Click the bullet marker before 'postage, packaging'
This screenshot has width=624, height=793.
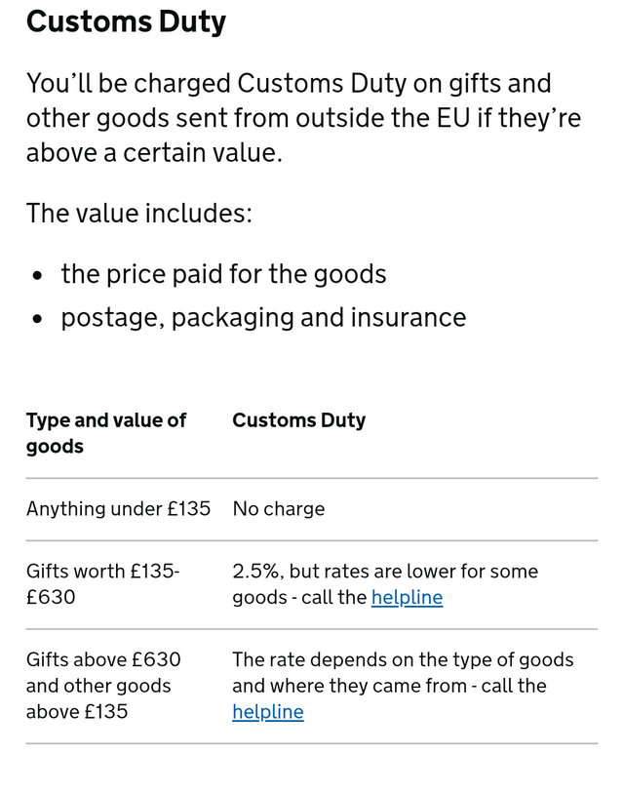tap(37, 319)
